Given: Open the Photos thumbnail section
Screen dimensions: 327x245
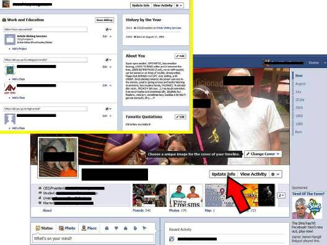Looking at the screenshot, I should click(x=186, y=196).
